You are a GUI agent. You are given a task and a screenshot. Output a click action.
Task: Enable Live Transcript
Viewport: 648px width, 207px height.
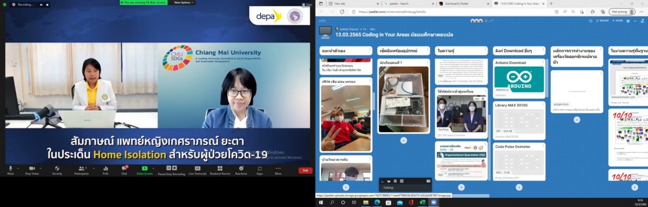(x=198, y=170)
